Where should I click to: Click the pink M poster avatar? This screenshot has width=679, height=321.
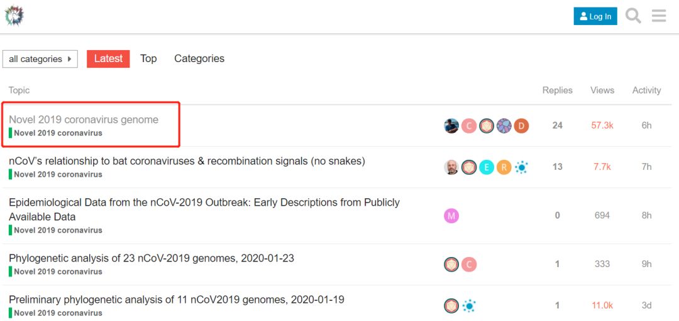coord(451,216)
